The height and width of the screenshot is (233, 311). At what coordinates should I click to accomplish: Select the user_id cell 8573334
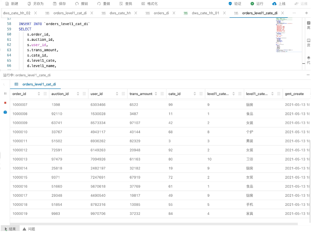click(x=98, y=123)
